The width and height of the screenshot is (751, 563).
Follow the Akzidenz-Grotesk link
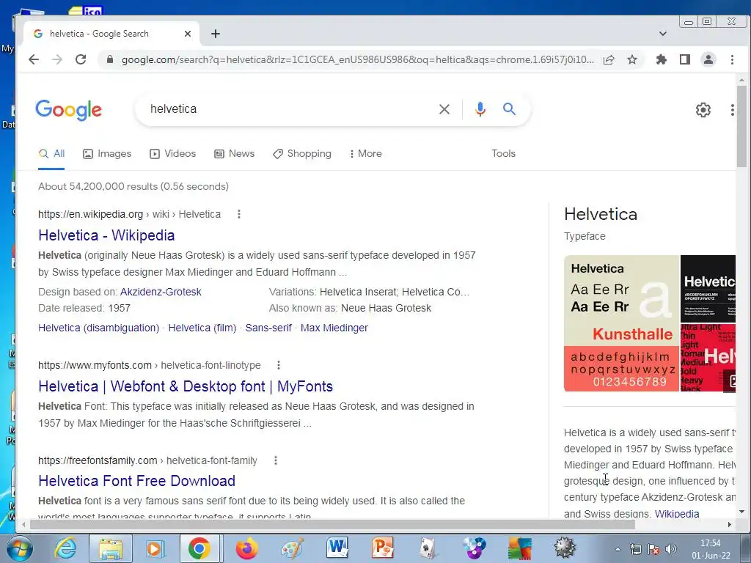[x=161, y=292]
